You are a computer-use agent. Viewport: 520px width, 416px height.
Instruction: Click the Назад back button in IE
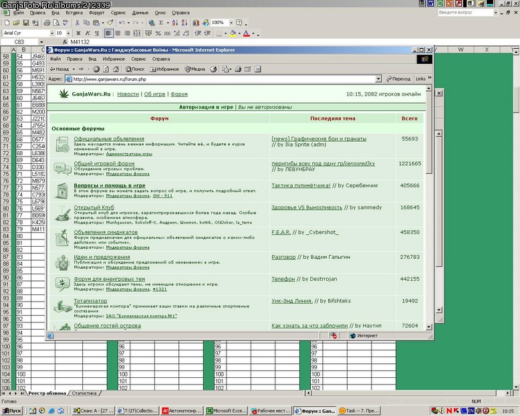click(59, 69)
